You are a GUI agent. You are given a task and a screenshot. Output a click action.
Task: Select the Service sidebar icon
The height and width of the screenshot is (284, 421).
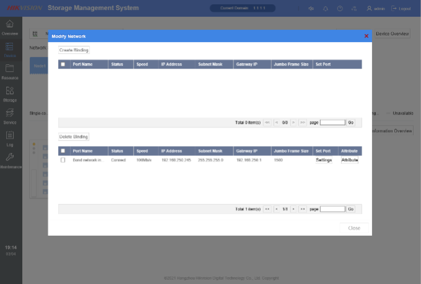10,115
